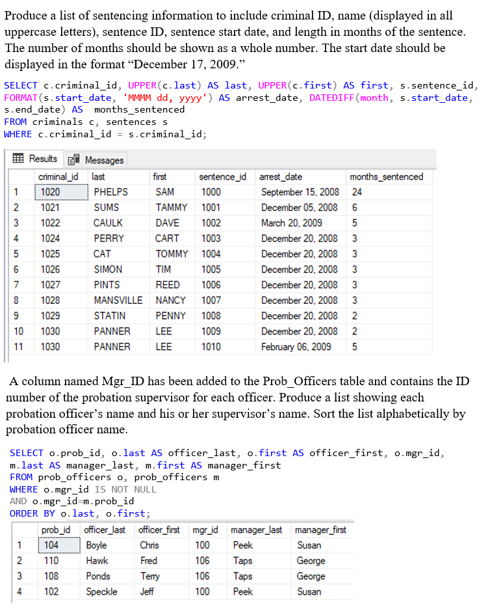Sort by the months_sentenced column header
The height and width of the screenshot is (609, 490).
coord(386,176)
